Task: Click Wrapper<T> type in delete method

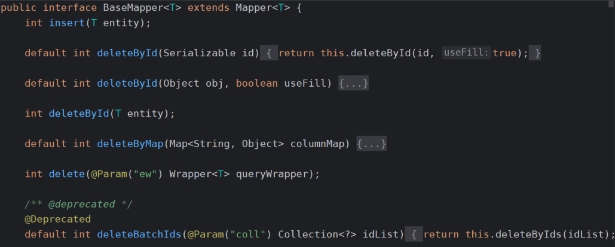Action: click(199, 174)
